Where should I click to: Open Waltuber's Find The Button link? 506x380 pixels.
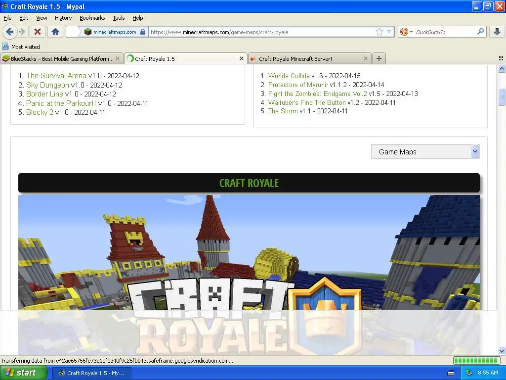coord(307,102)
